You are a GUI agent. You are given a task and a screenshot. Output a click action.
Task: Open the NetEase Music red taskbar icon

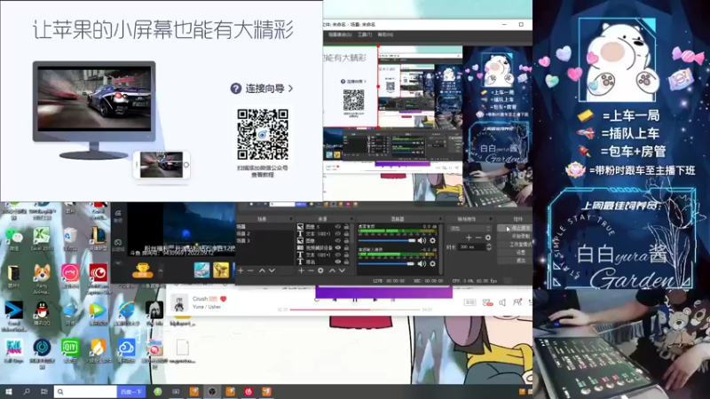coord(248,391)
